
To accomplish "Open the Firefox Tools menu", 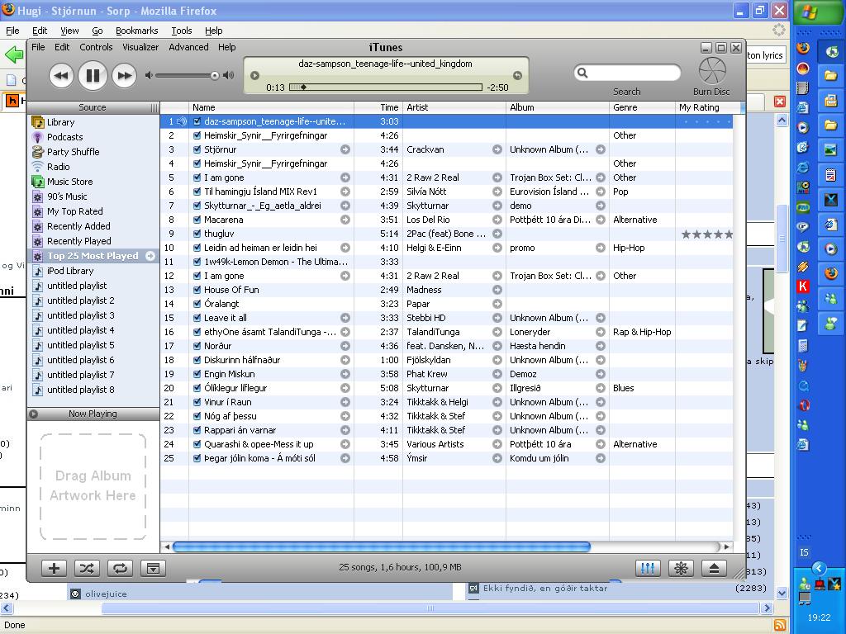I will pyautogui.click(x=181, y=31).
